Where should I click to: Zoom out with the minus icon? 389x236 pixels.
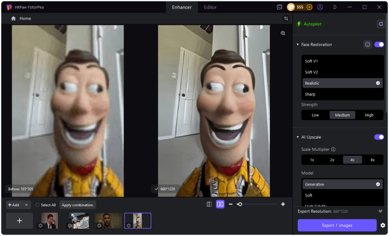click(231, 204)
